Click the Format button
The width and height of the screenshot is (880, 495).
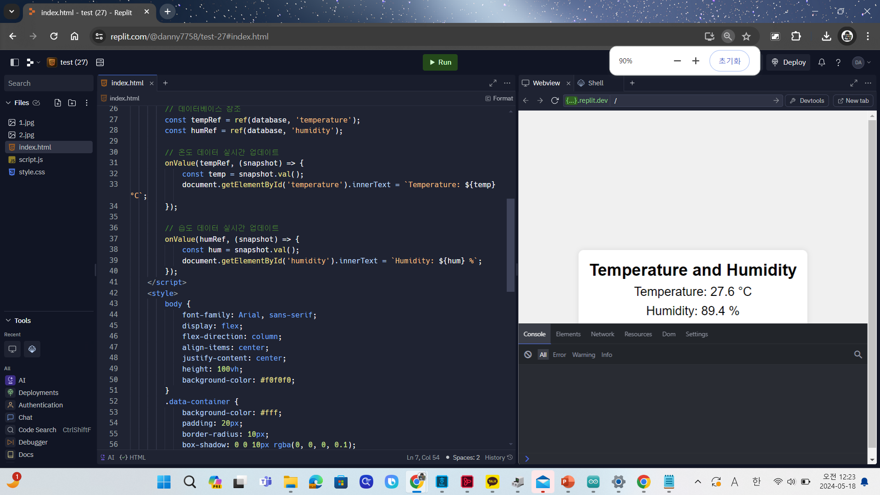(499, 98)
